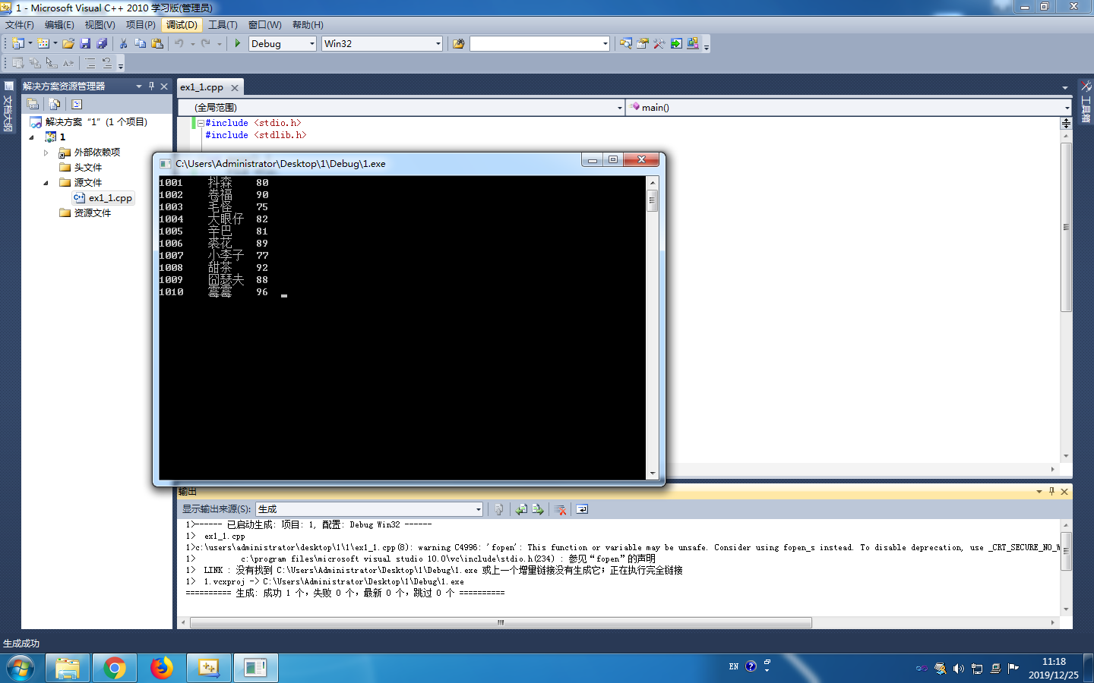Toggle auto-hide pin on the Output panel

(x=1051, y=492)
